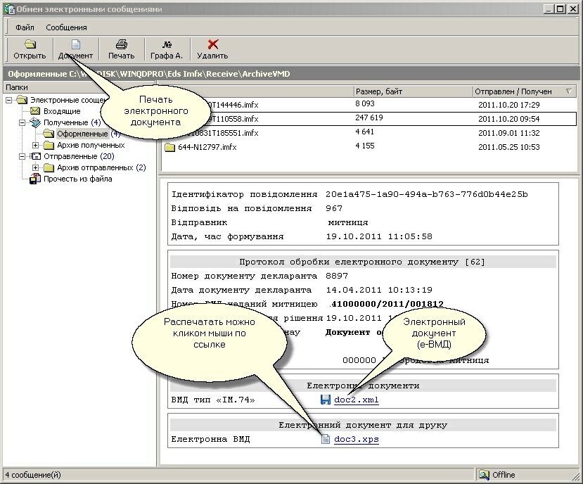583x484 pixels.
Task: Collapse the Полученные tree node
Action: [x=23, y=122]
